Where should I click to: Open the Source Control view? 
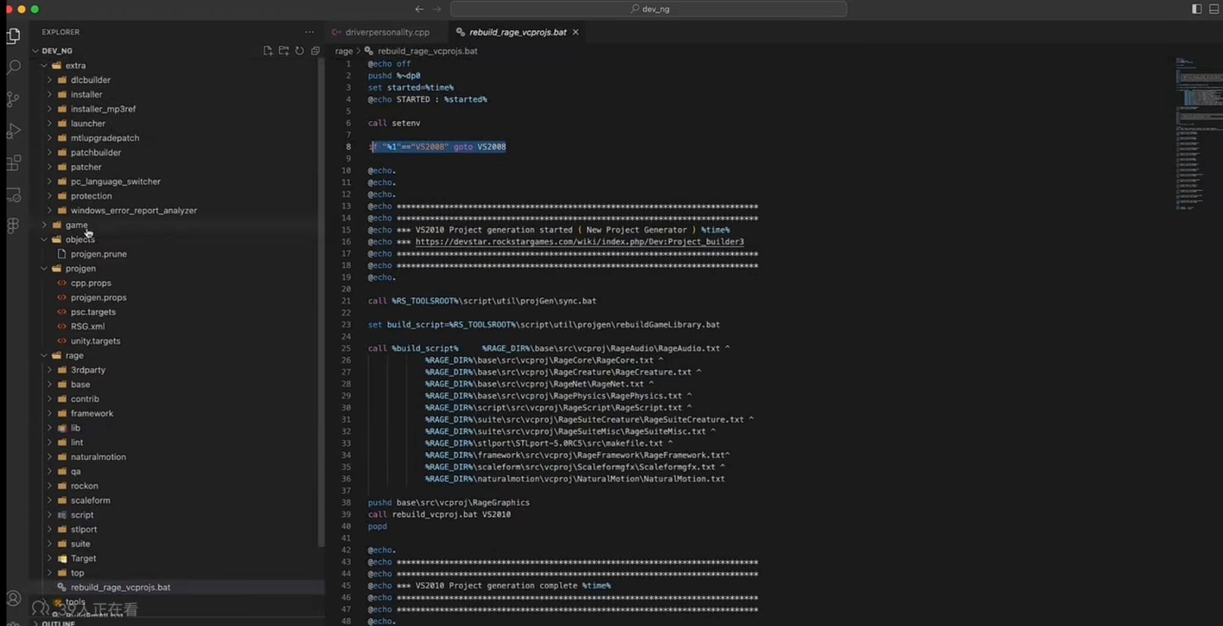13,99
